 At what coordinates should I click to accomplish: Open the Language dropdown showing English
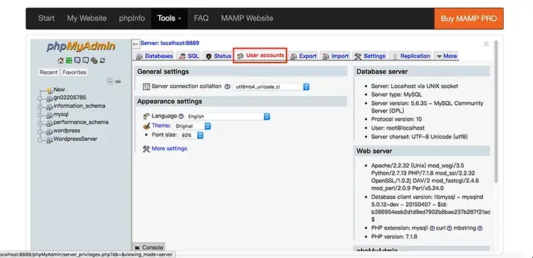coord(228,116)
